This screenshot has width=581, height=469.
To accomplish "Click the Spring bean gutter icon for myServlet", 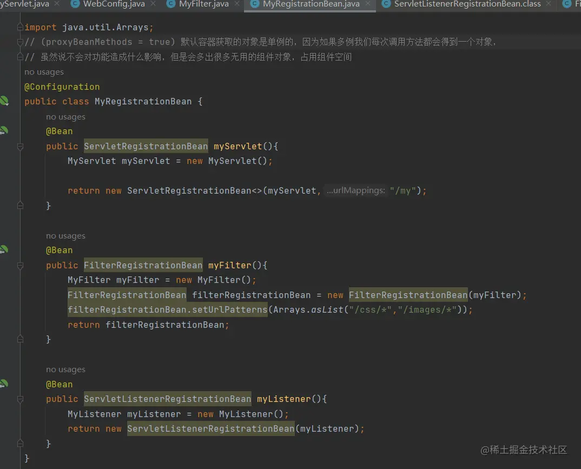I will [4, 131].
